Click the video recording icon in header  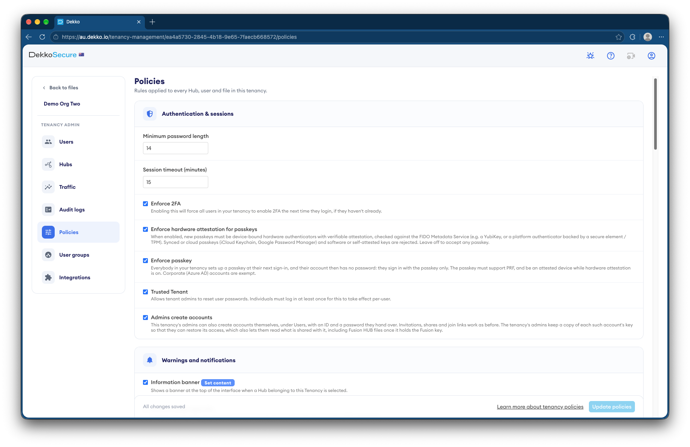tap(631, 56)
